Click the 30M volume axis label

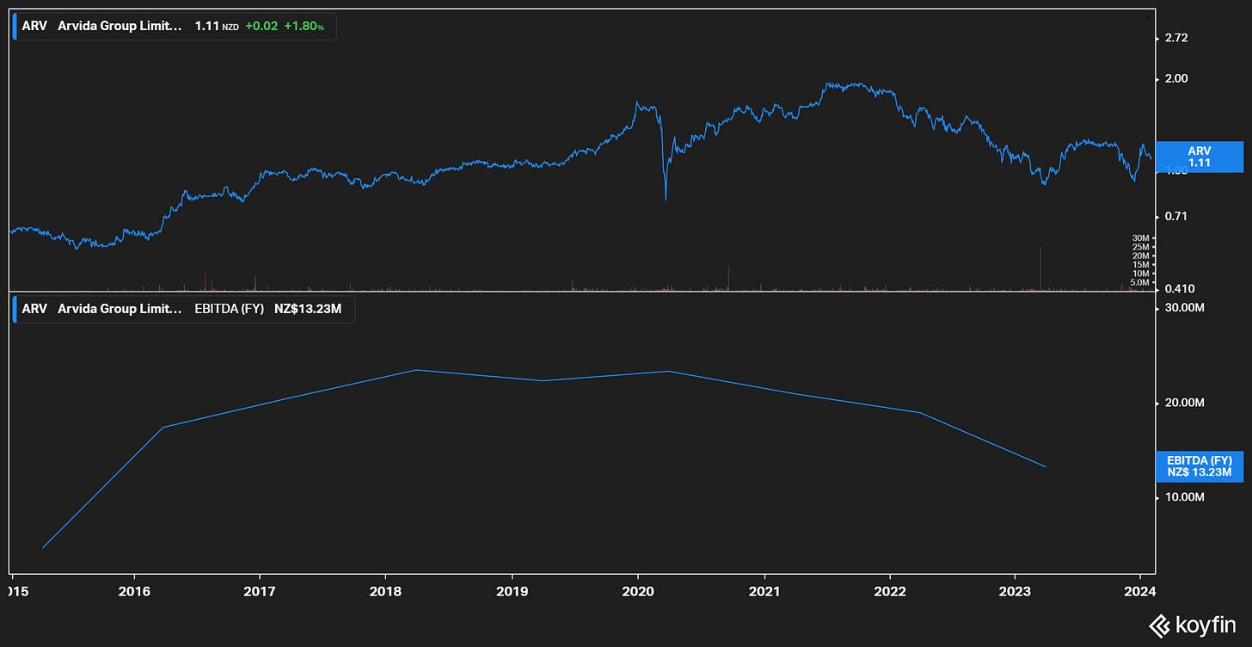pos(1141,237)
